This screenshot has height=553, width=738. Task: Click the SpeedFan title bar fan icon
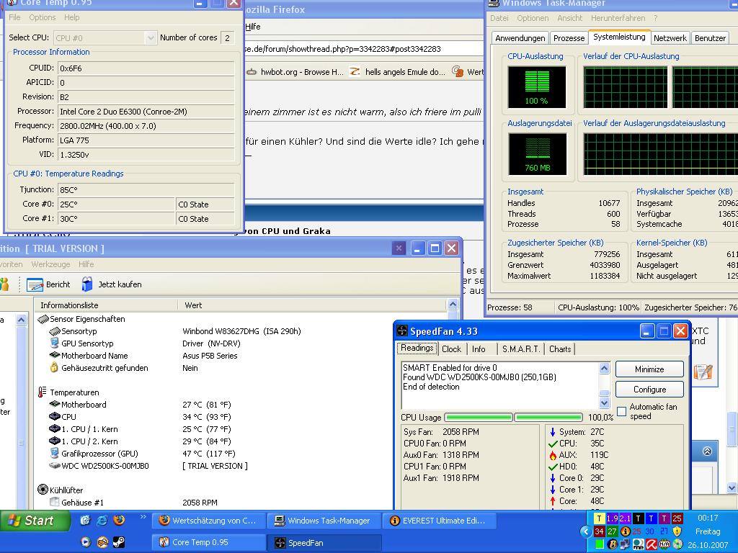click(x=402, y=331)
